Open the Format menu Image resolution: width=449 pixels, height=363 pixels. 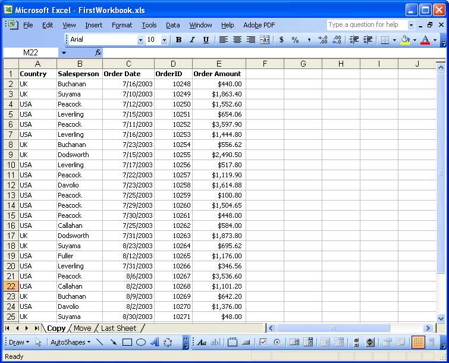tap(122, 25)
